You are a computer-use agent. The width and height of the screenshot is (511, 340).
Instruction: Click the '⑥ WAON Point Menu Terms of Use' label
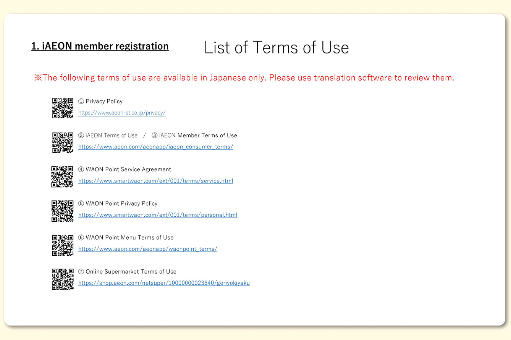(x=126, y=238)
